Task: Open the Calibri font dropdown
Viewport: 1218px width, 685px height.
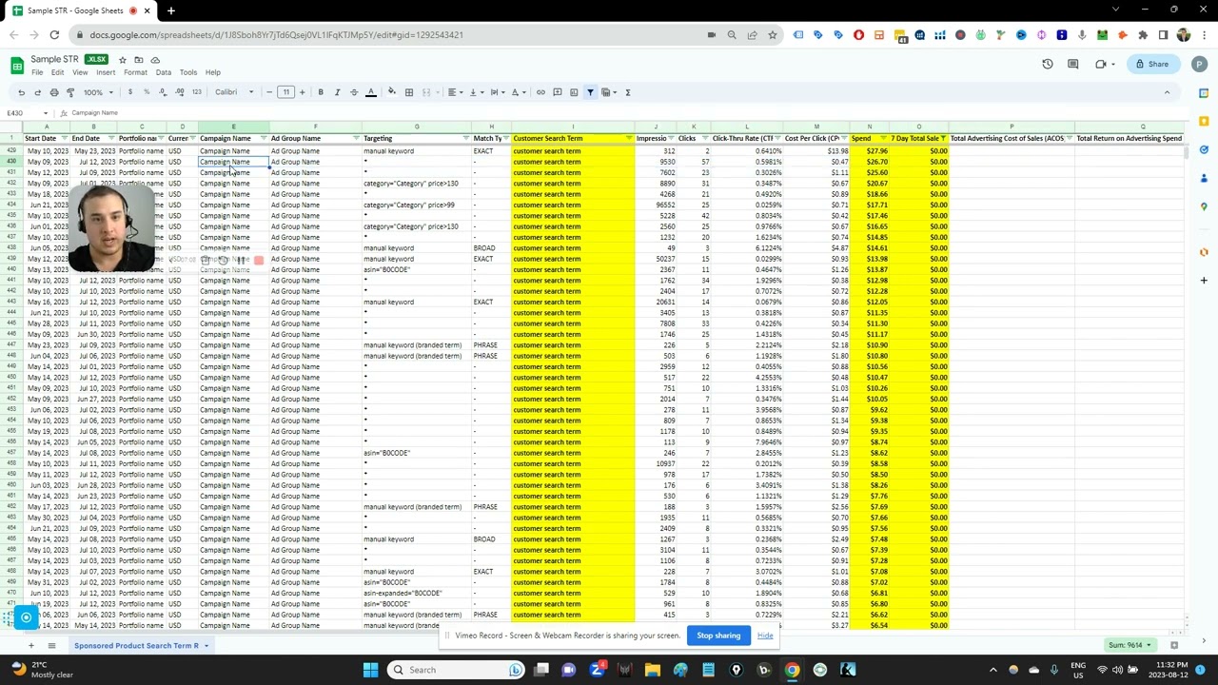Action: pyautogui.click(x=234, y=92)
